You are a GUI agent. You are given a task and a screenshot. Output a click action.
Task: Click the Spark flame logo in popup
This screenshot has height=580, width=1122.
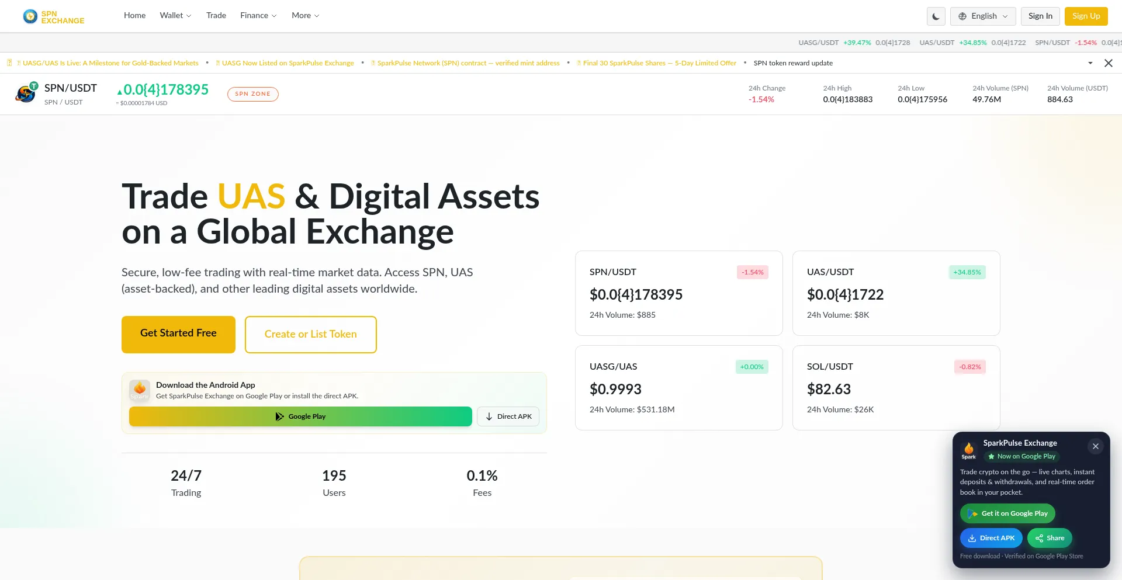(x=969, y=450)
